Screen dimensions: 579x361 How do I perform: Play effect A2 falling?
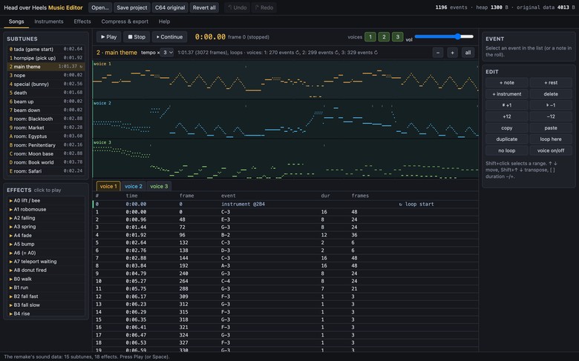46,218
